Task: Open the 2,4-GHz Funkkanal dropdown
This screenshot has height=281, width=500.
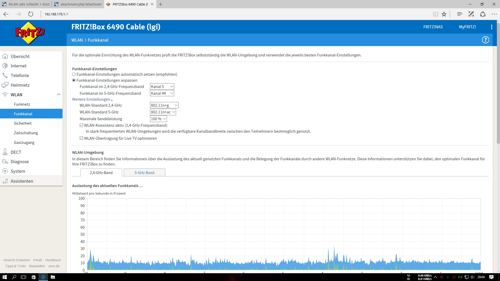Action: pyautogui.click(x=162, y=87)
